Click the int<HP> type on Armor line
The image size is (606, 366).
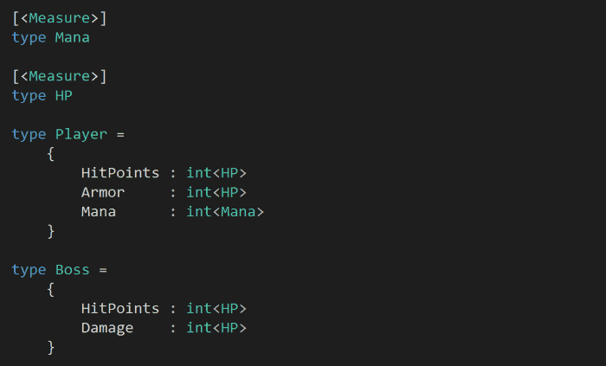(216, 192)
